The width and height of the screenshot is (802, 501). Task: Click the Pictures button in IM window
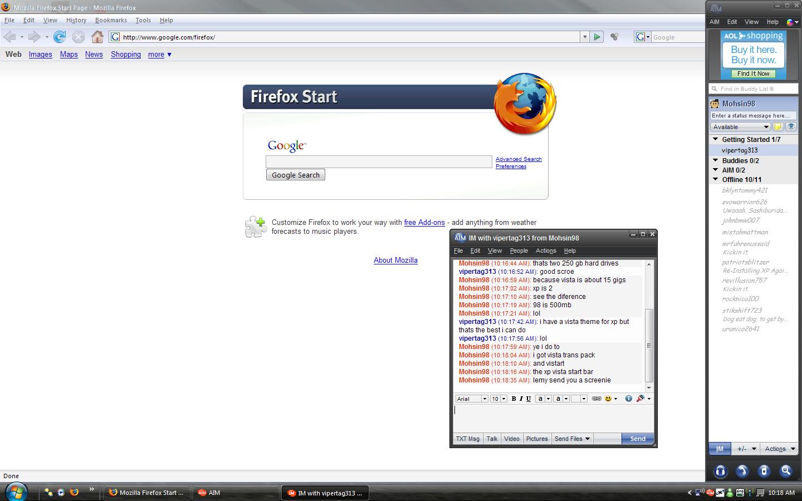tap(537, 439)
